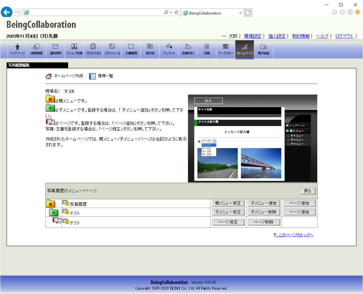
Task: Click 写真履歴 row name text
Action: [x=78, y=204]
